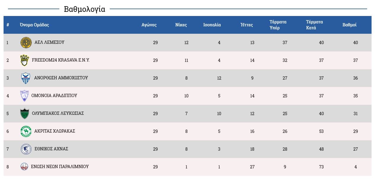Click the ΑΚΡΙΤΑΣ ΧΛΩΡΑΚΑΣ green round logo
Viewport: 376px width, 182px height.
(x=26, y=131)
